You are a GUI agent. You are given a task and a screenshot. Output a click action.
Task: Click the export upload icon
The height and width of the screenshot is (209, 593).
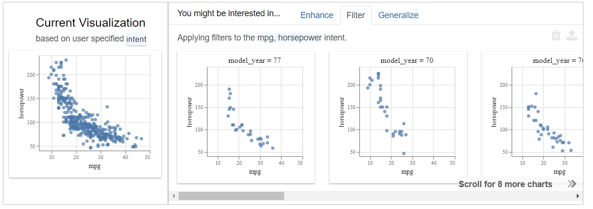coord(572,36)
